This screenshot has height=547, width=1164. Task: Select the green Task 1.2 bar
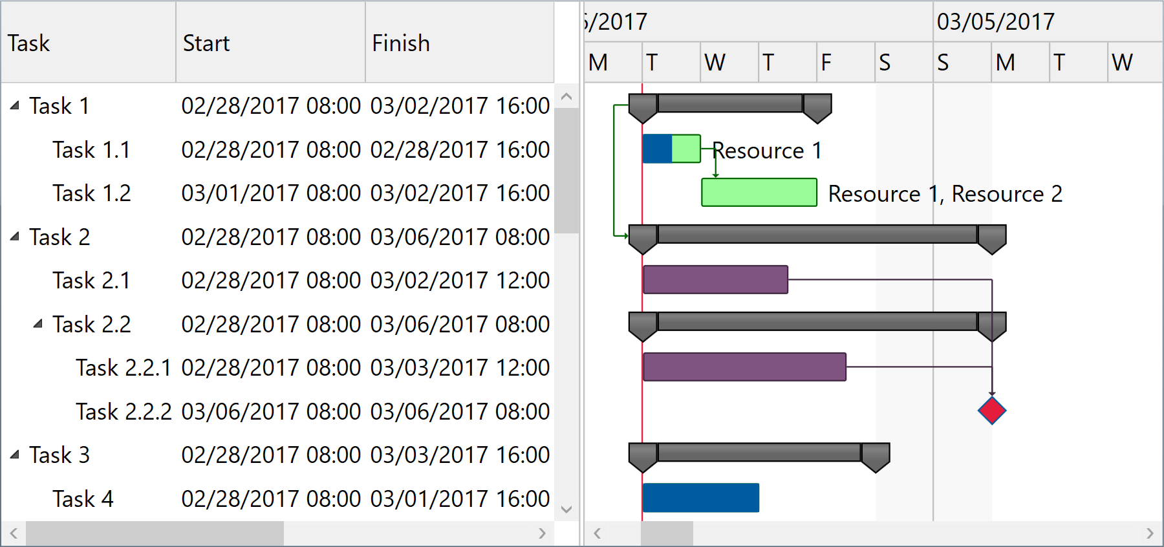[x=759, y=193]
